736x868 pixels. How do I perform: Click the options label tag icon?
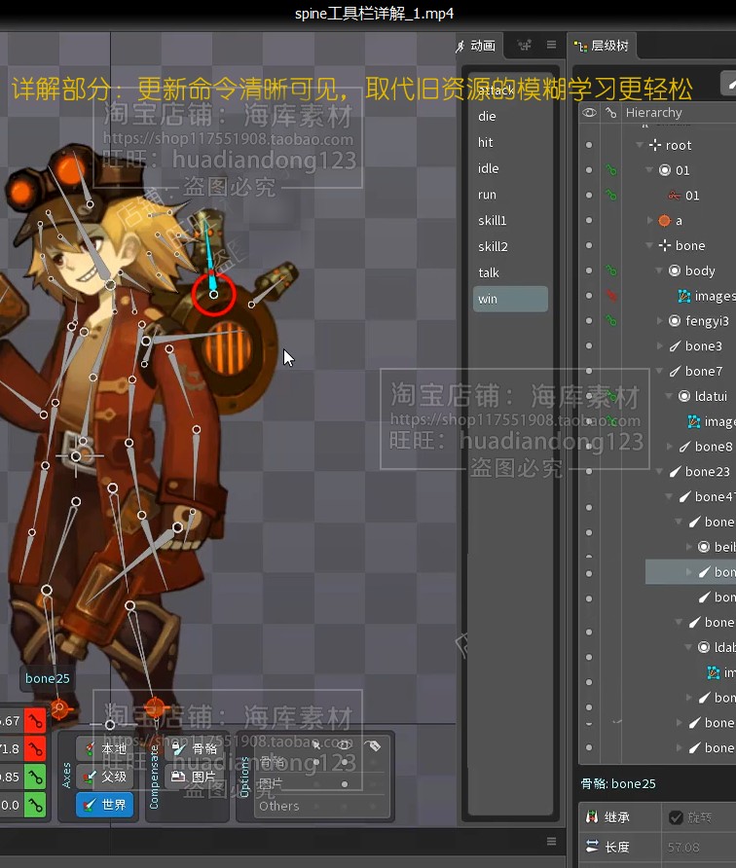click(x=373, y=745)
